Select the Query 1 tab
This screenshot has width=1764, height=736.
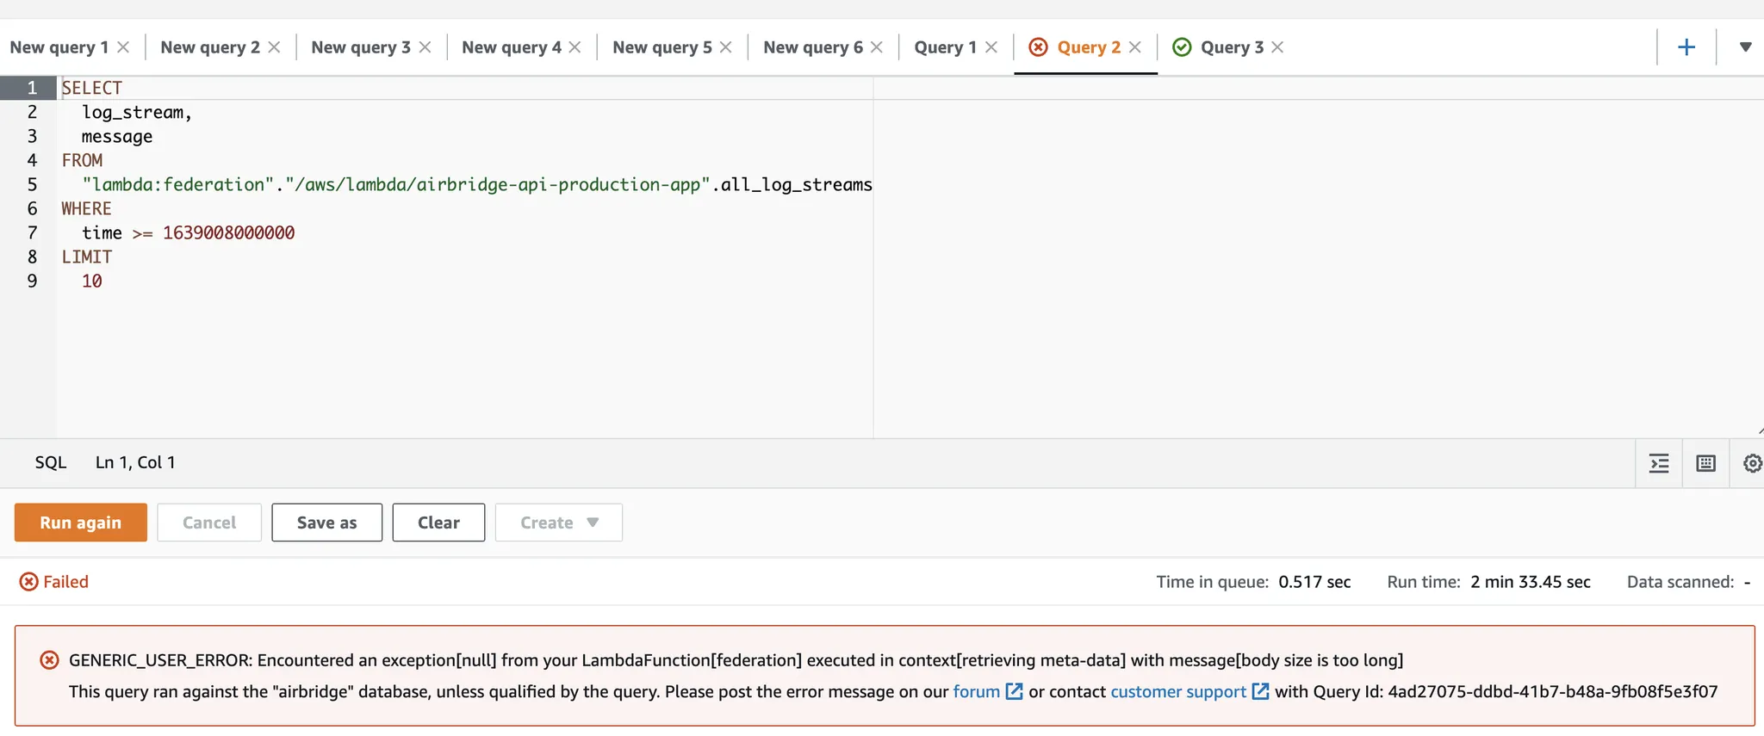[945, 47]
